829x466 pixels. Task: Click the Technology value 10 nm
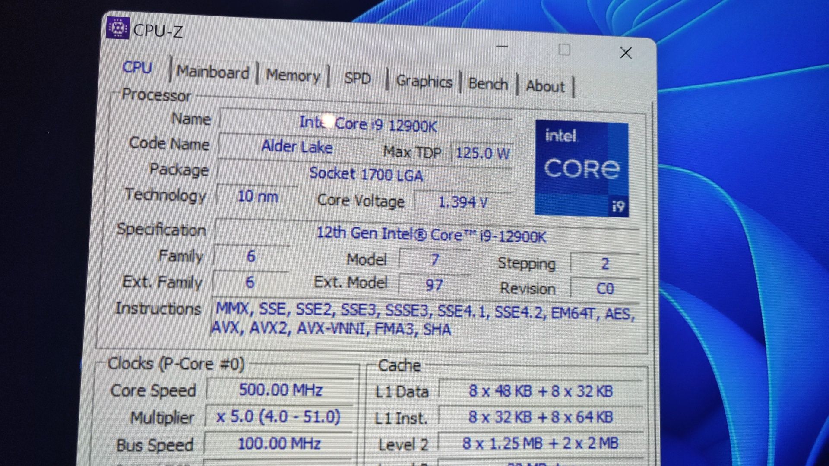coord(257,197)
